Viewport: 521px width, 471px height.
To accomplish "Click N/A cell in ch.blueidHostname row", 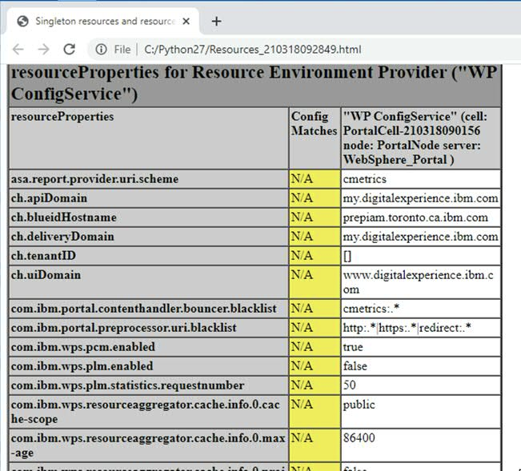I will pos(315,218).
